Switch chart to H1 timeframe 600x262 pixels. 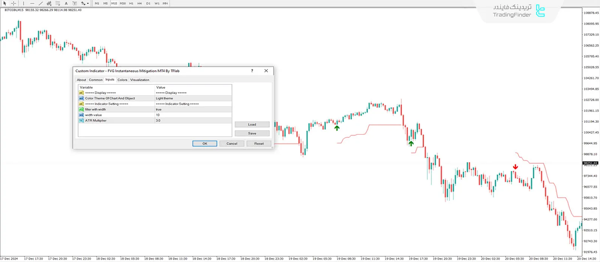click(131, 3)
